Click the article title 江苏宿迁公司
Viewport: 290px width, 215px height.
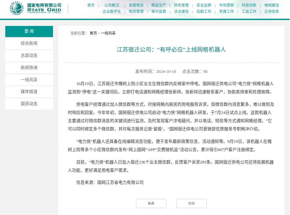coord(171,50)
